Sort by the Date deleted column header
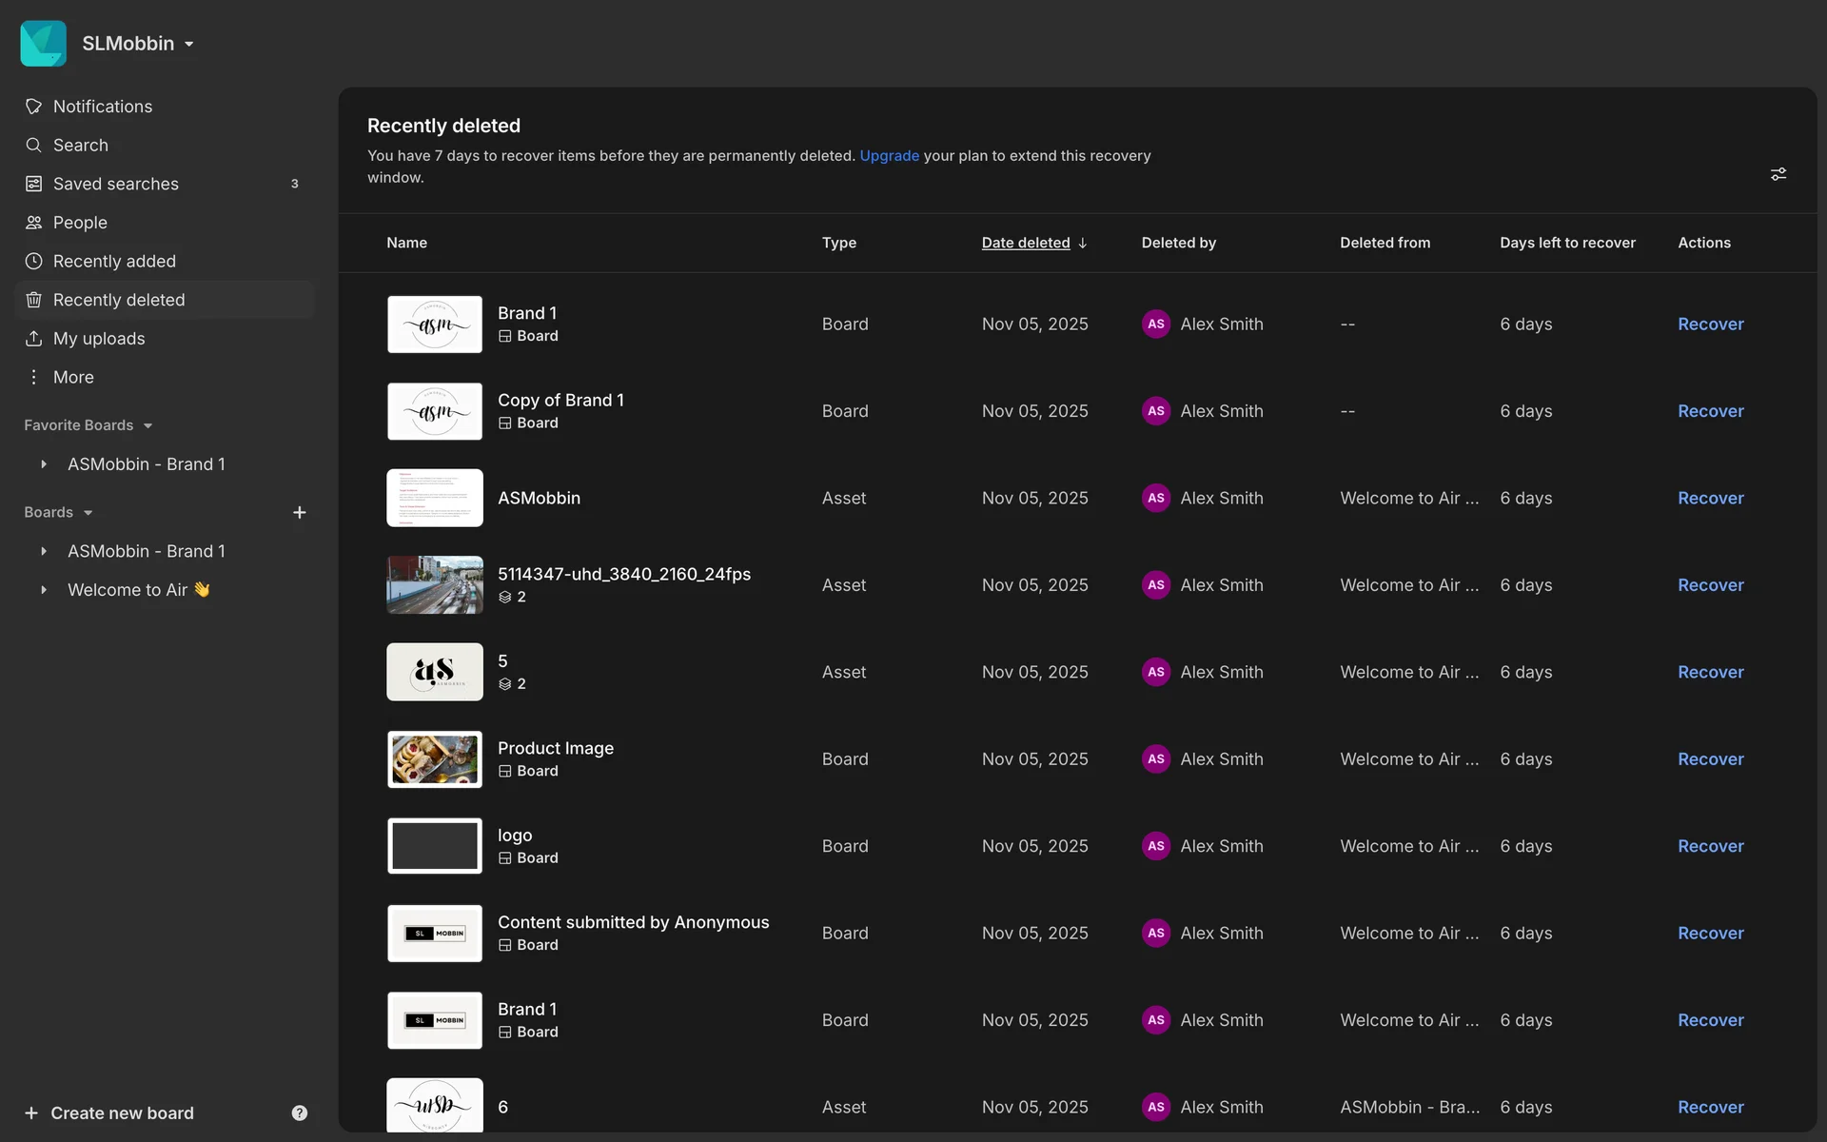This screenshot has height=1142, width=1827. pyautogui.click(x=1026, y=243)
